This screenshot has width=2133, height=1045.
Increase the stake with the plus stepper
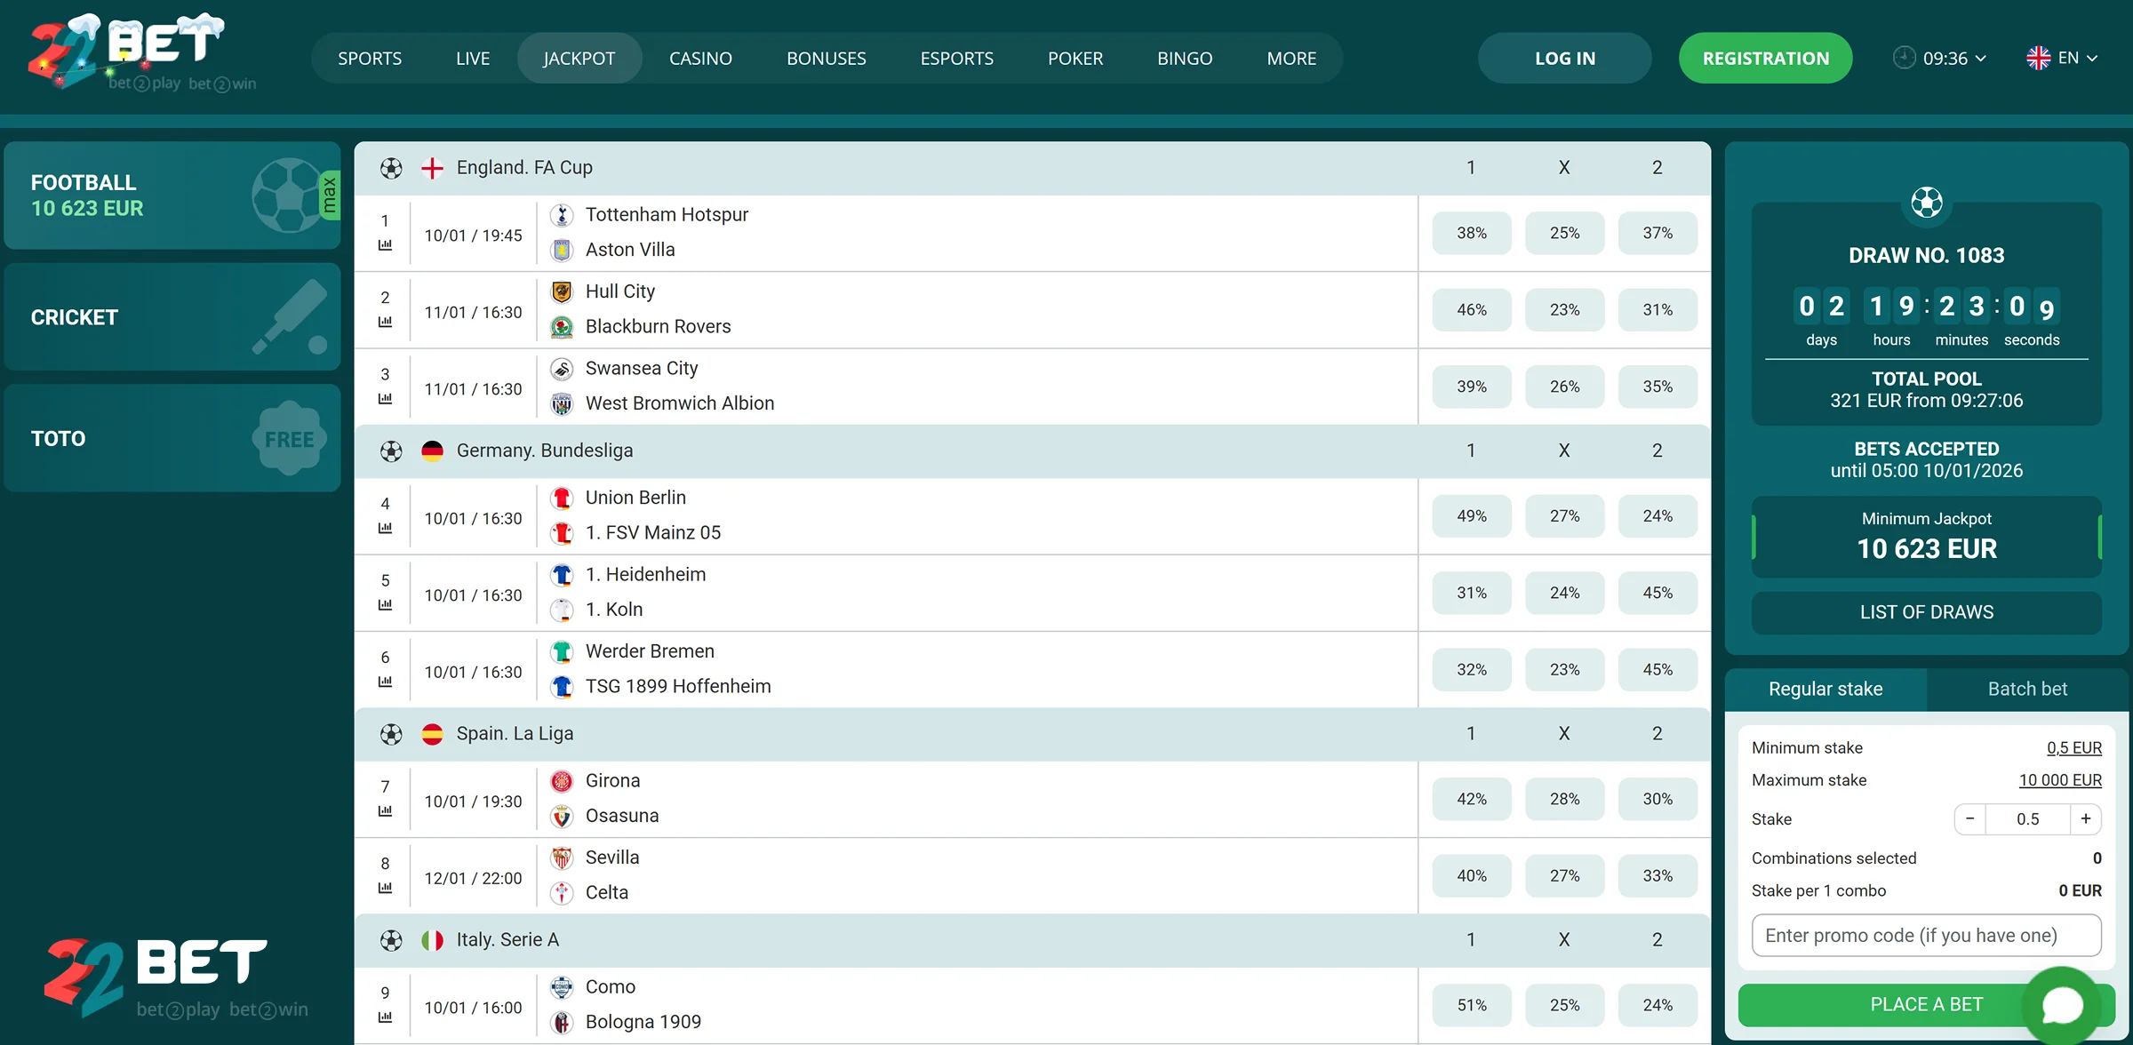click(2087, 818)
